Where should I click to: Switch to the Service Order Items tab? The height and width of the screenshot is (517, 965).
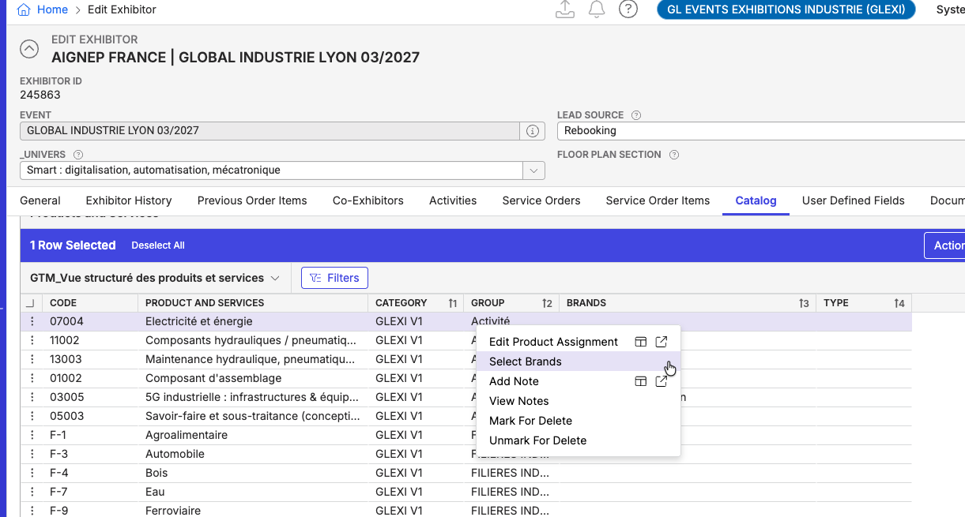(658, 200)
